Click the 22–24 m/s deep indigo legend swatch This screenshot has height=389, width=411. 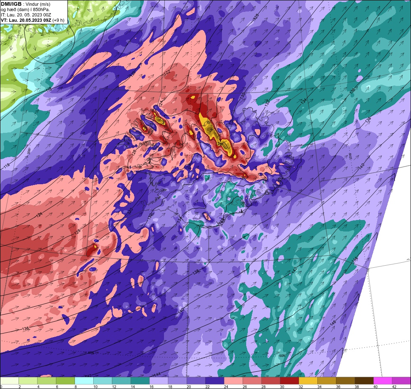pyautogui.click(x=215, y=381)
